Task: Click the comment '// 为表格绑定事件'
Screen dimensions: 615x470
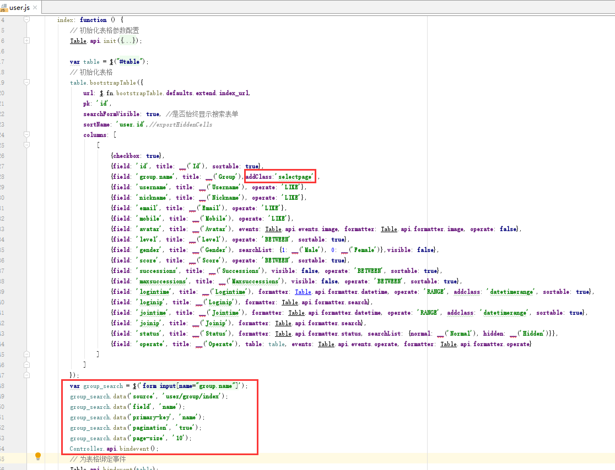Action: [x=98, y=459]
